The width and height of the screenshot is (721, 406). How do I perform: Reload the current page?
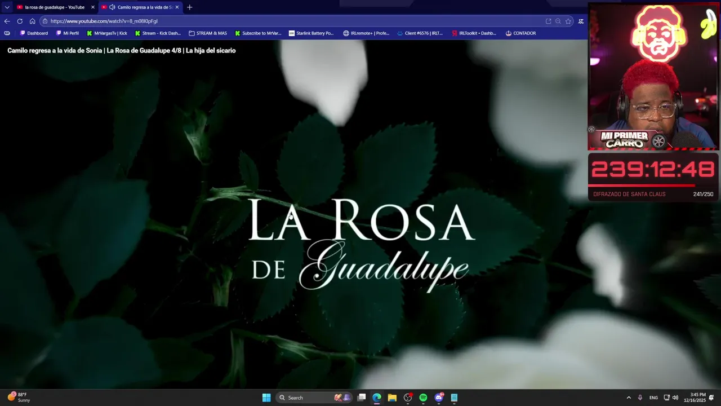20,21
